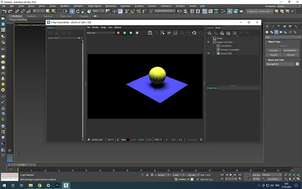Image resolution: width=302 pixels, height=189 pixels.
Task: Toggle the selection lock icon
Action: [x=147, y=175]
